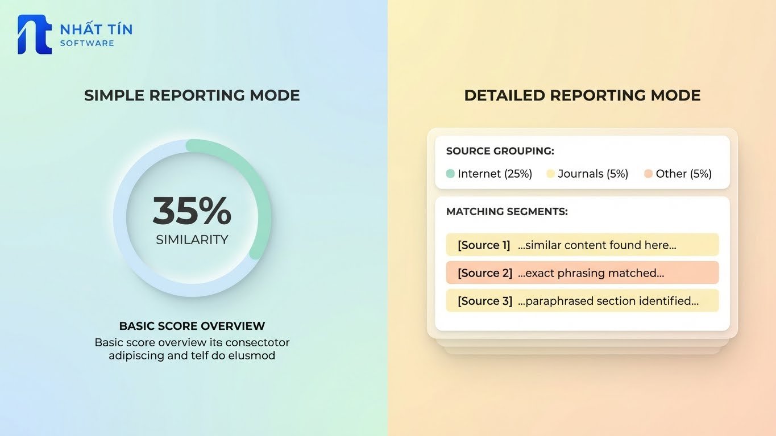Toggle the Journals (5%) source group
Image resolution: width=776 pixels, height=436 pixels.
coord(592,174)
